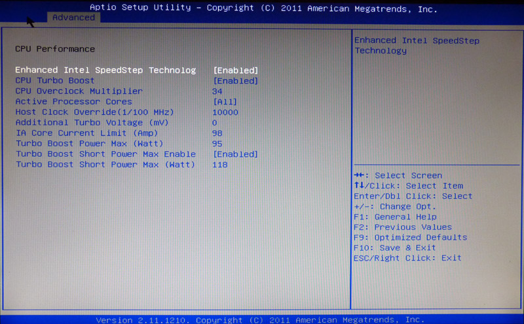Edit host clock value 10000
The width and height of the screenshot is (524, 324).
[225, 112]
